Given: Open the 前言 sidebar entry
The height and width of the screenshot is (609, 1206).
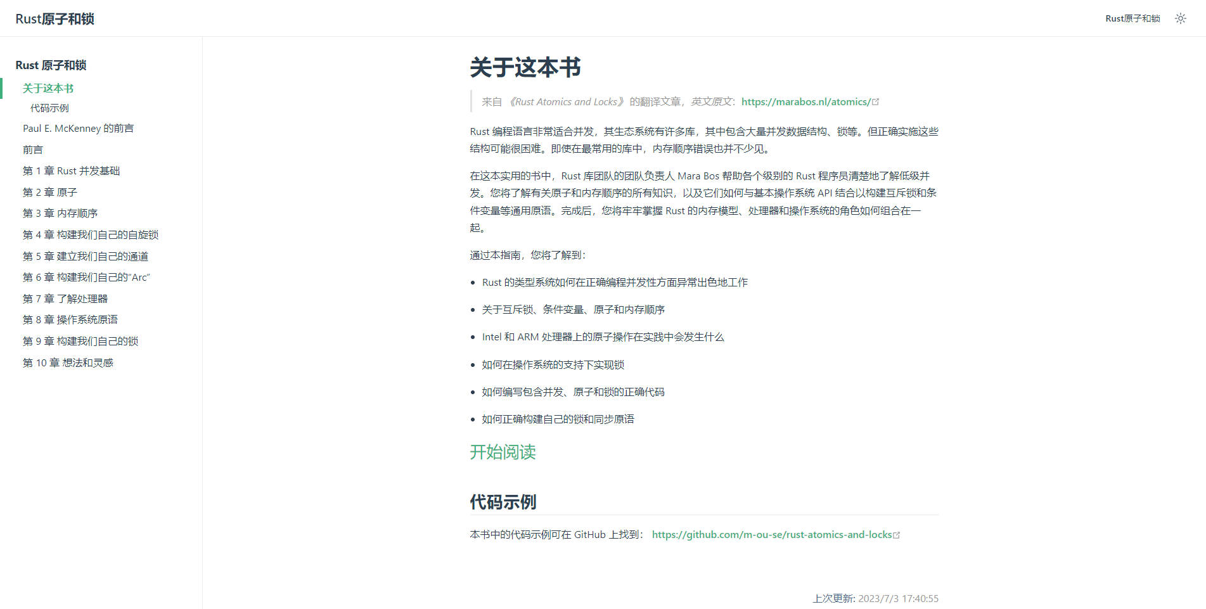Looking at the screenshot, I should tap(33, 150).
